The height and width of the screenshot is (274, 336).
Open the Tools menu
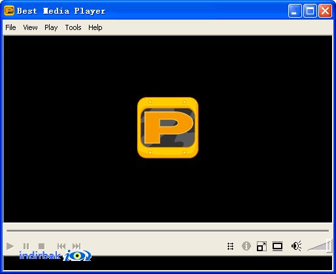coord(73,27)
